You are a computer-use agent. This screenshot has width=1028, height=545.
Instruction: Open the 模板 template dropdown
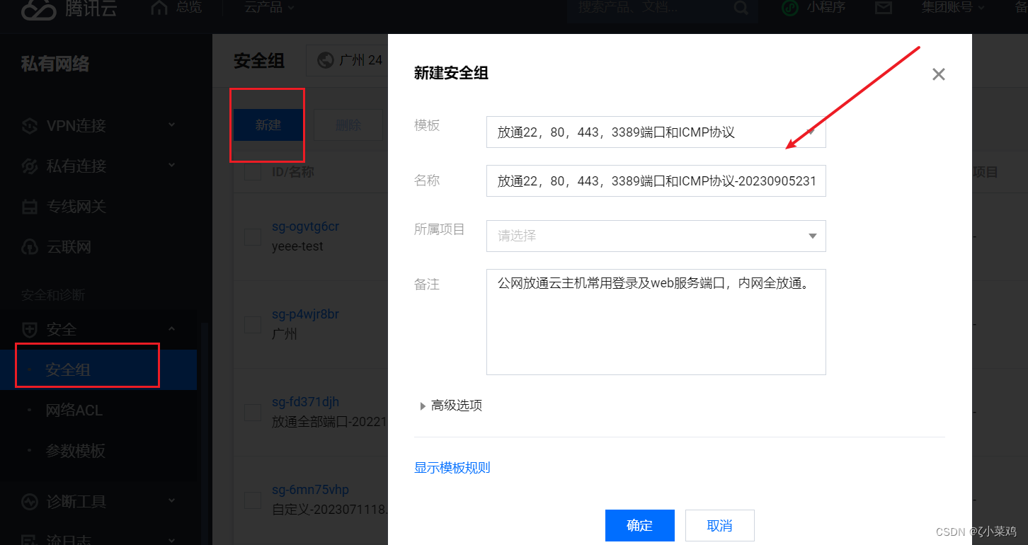(x=656, y=132)
